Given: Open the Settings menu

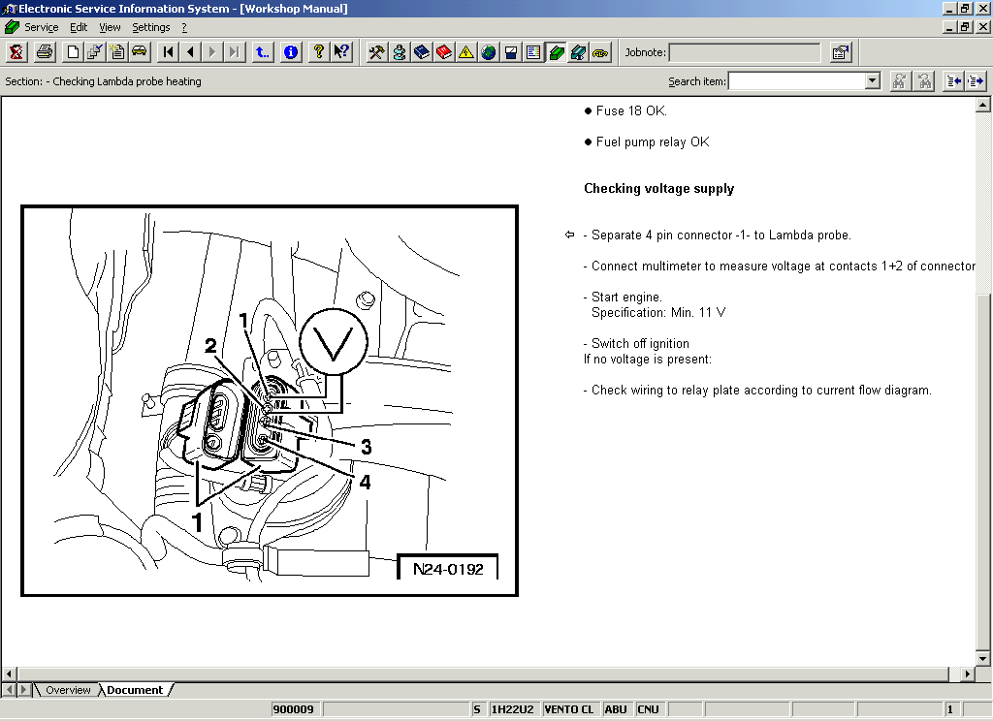Looking at the screenshot, I should click(150, 27).
